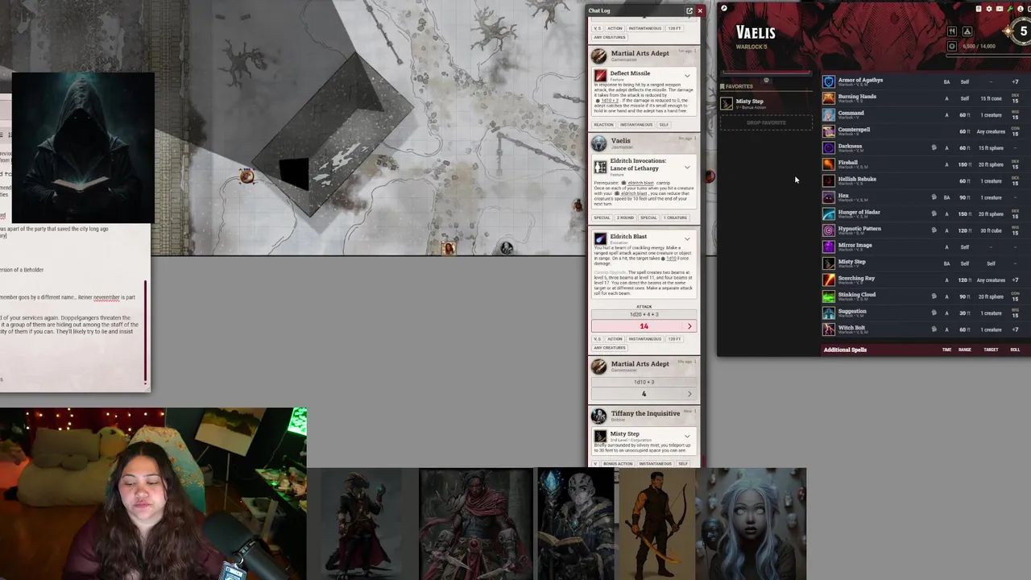The width and height of the screenshot is (1031, 580).
Task: Click the Fireball spell name
Action: [847, 163]
